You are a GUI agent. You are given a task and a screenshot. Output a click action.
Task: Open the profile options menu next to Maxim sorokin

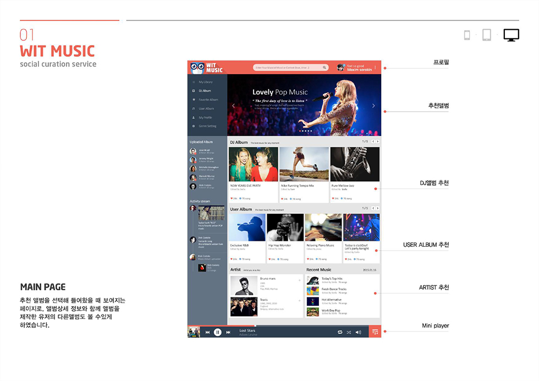tap(375, 67)
